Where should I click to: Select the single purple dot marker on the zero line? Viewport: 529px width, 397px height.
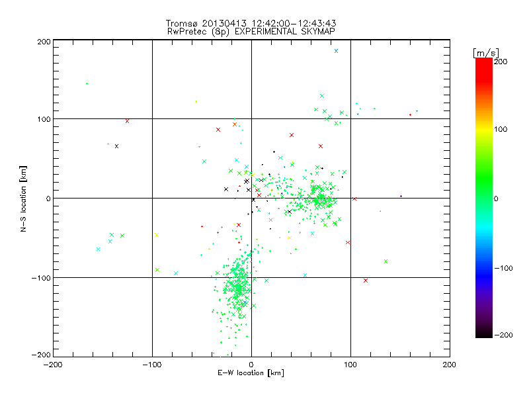click(401, 196)
